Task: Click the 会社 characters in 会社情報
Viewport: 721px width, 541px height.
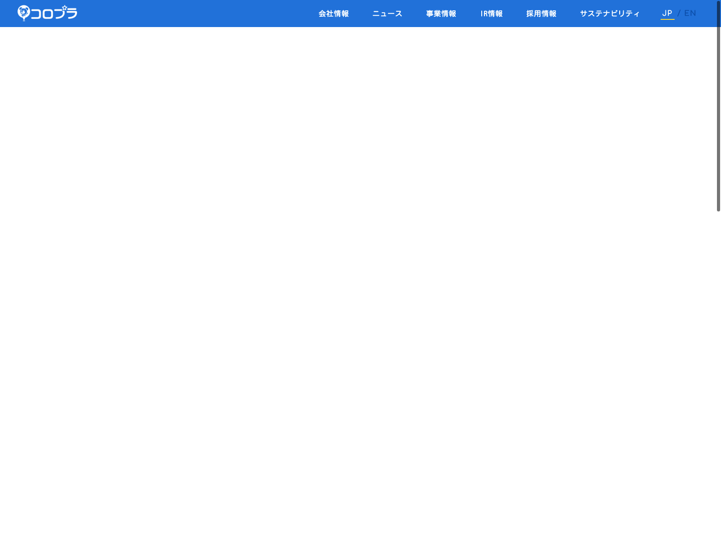Action: [x=326, y=14]
